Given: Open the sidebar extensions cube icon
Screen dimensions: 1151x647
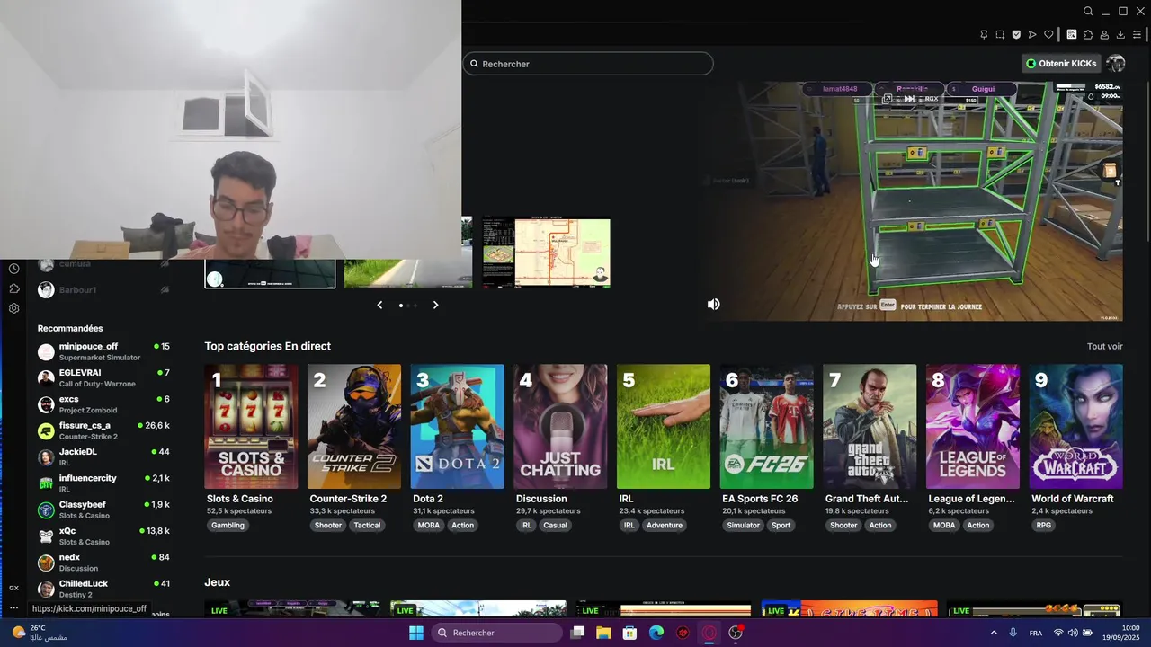Looking at the screenshot, I should (14, 288).
